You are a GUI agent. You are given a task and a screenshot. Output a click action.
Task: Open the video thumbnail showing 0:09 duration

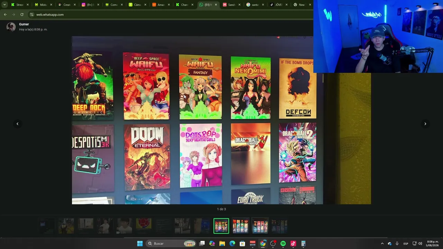pos(124,226)
